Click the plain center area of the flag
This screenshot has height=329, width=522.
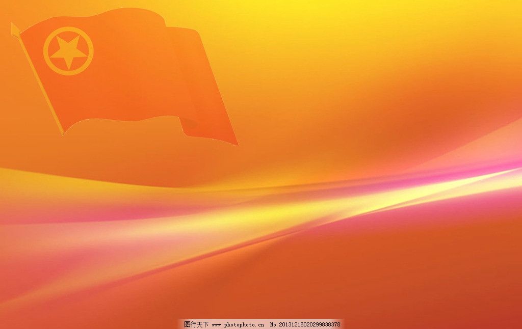coord(133,71)
